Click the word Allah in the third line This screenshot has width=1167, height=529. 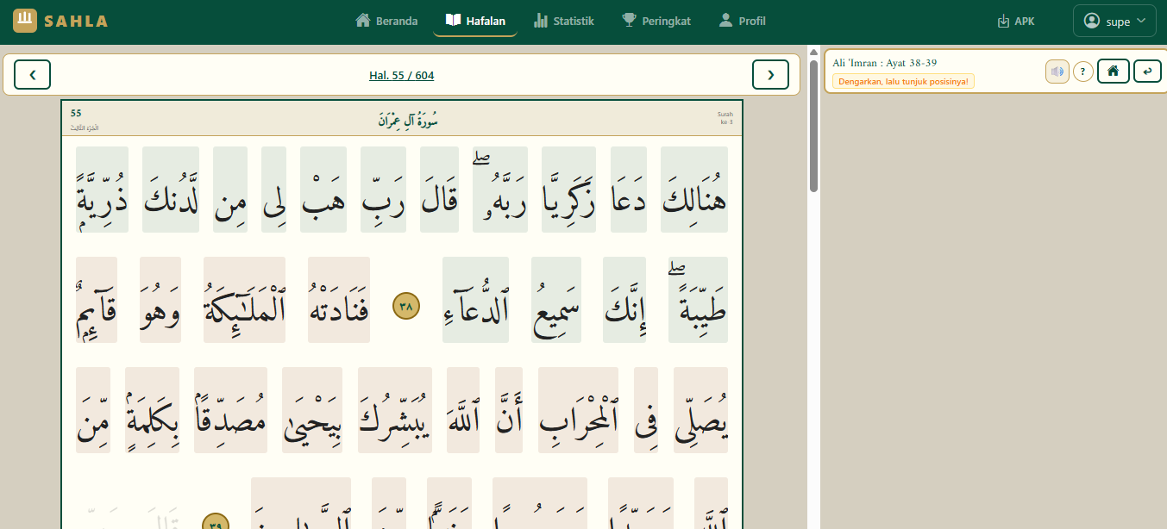click(463, 410)
